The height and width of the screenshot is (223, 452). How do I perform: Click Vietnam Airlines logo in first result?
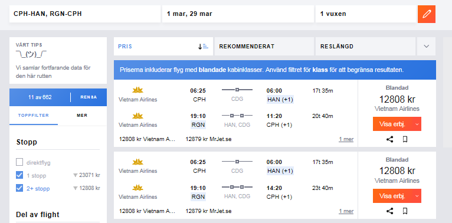137,90
